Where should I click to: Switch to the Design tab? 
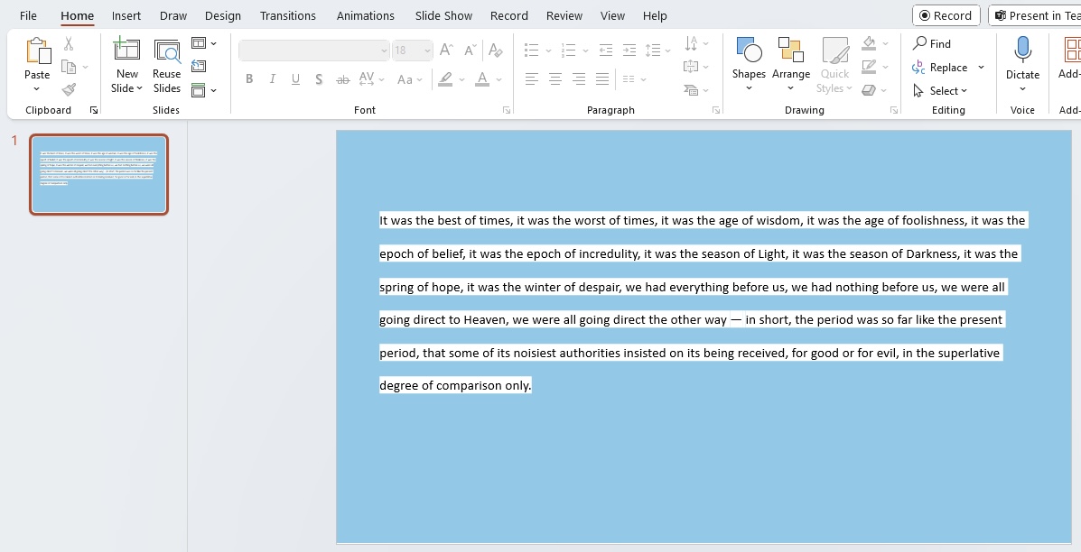(223, 15)
